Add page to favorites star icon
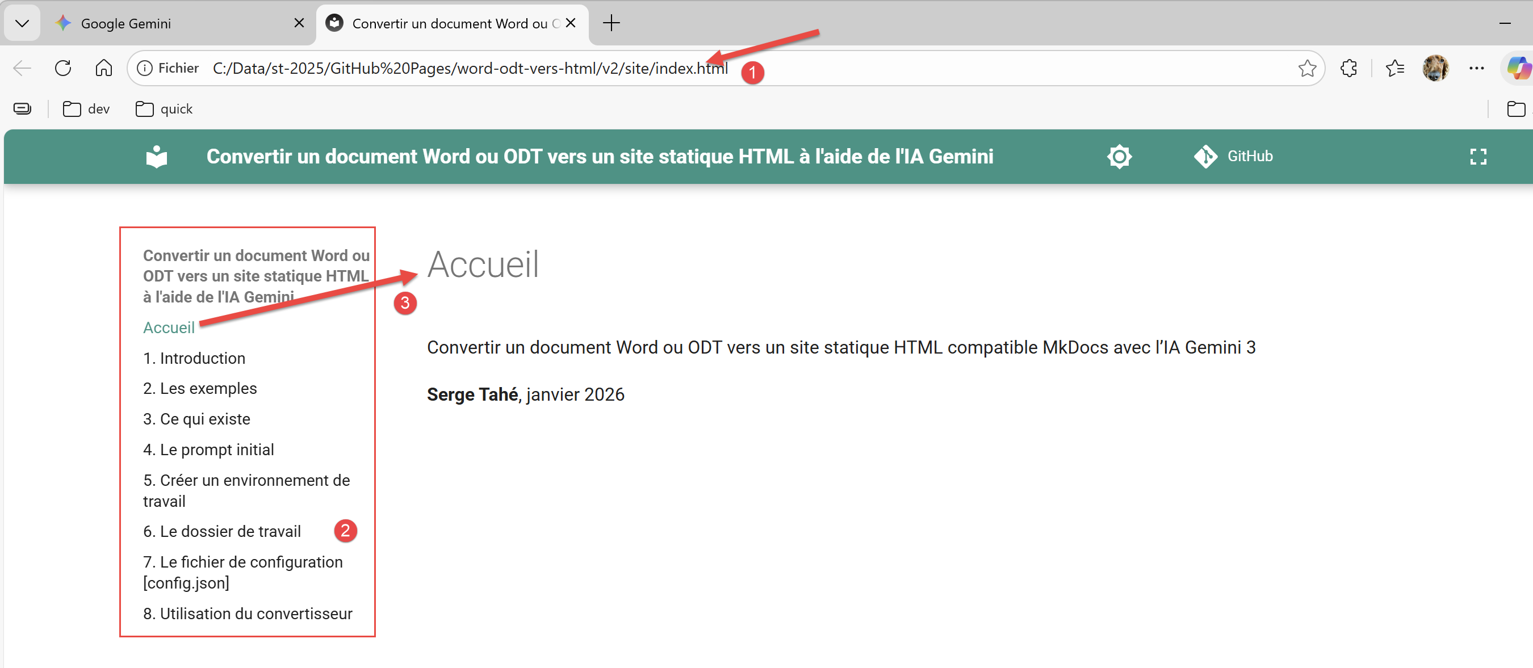The width and height of the screenshot is (1533, 668). point(1307,69)
